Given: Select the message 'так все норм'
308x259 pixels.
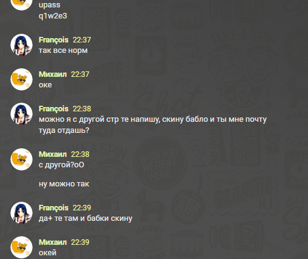Looking at the screenshot, I should pos(63,50).
